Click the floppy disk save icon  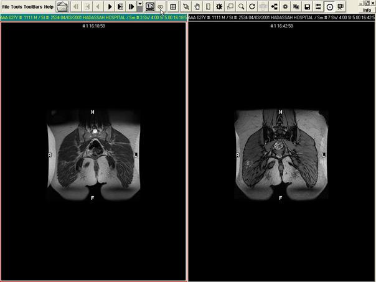[x=308, y=6]
